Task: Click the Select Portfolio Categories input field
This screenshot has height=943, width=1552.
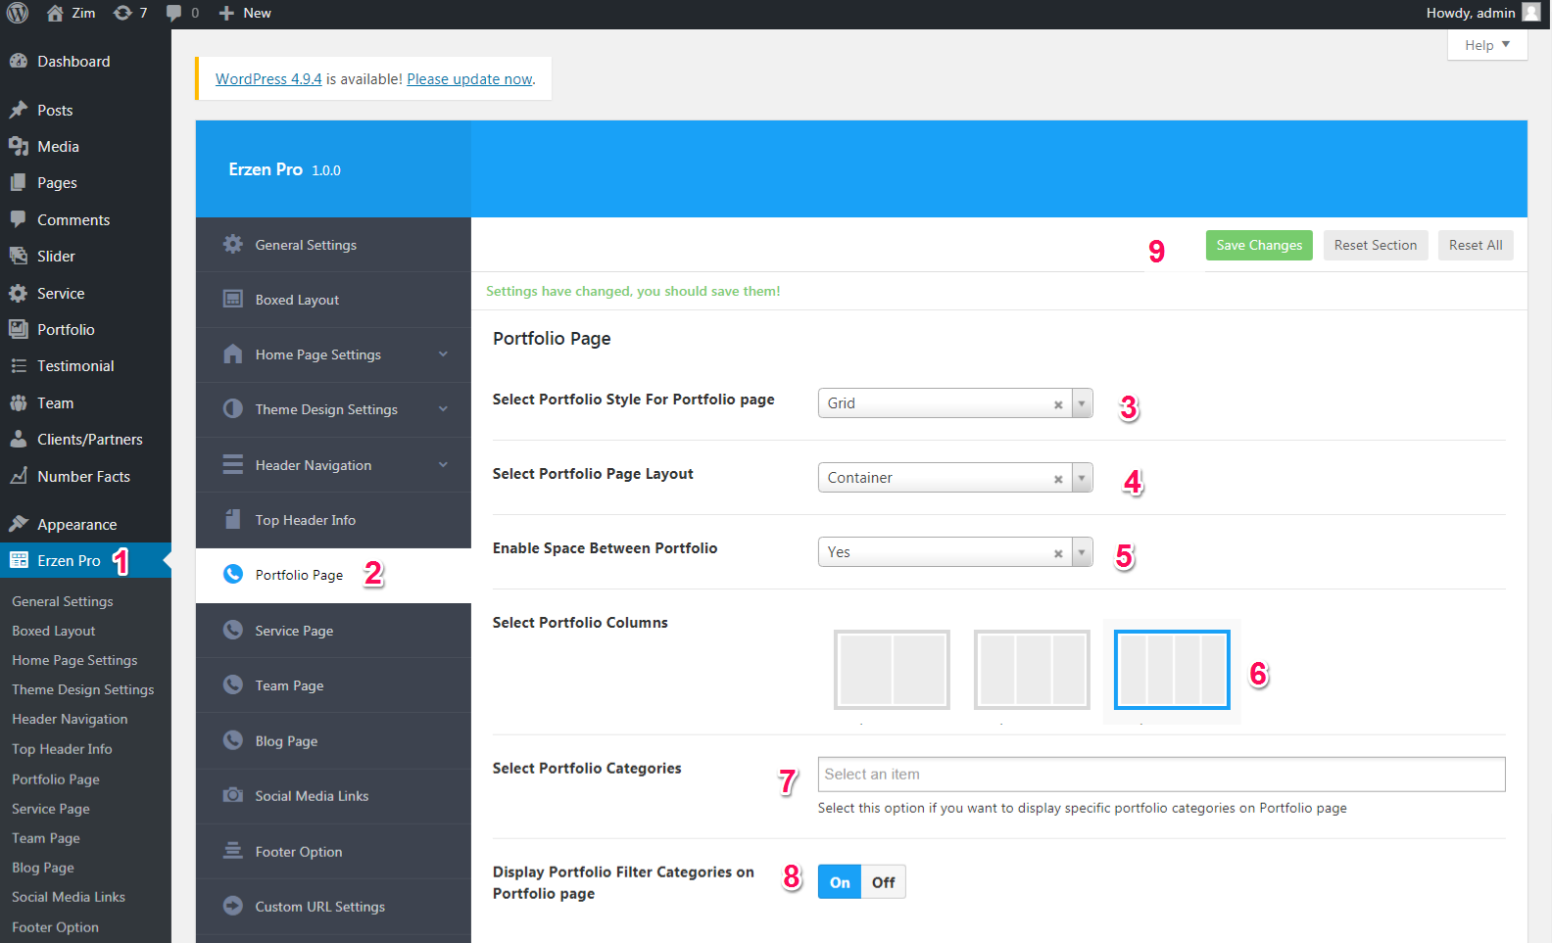Action: pyautogui.click(x=1161, y=775)
